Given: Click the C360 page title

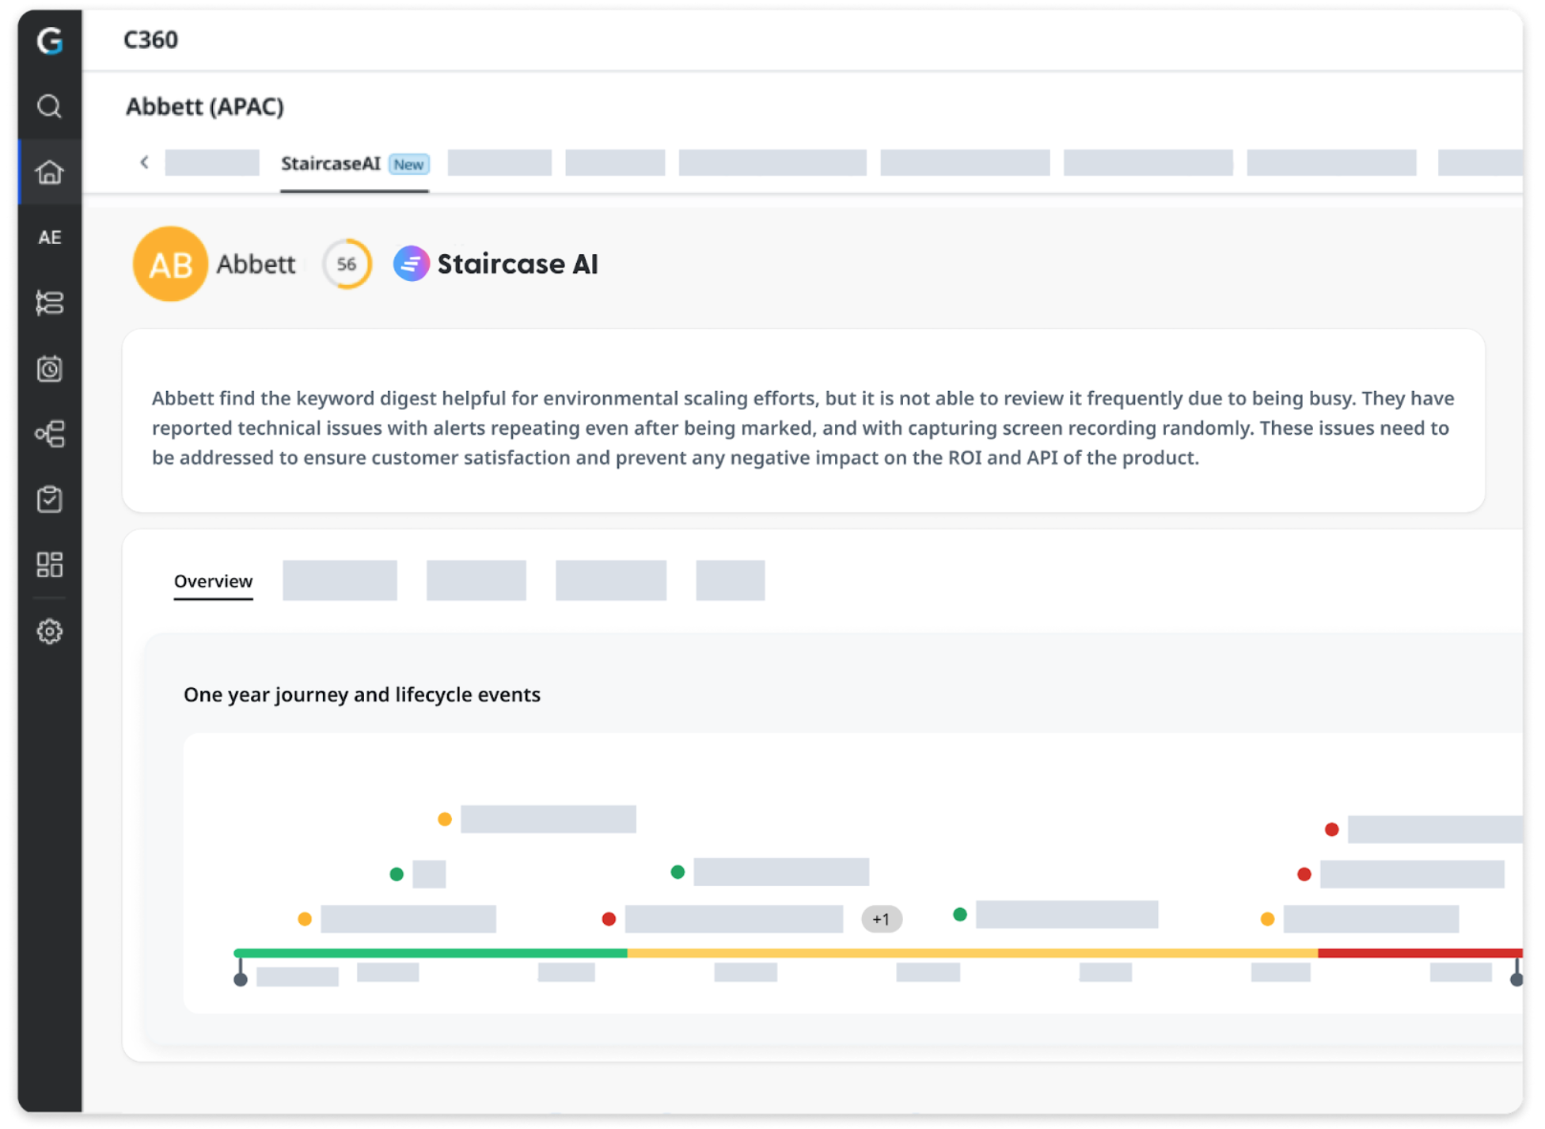Looking at the screenshot, I should 150,40.
